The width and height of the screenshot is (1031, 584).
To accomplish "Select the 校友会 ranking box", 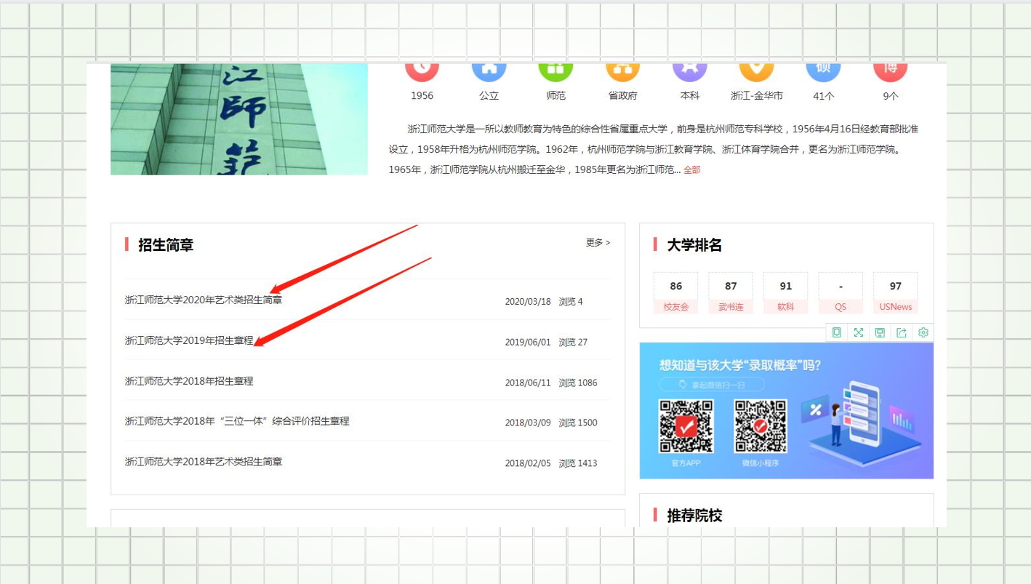I will [x=675, y=293].
